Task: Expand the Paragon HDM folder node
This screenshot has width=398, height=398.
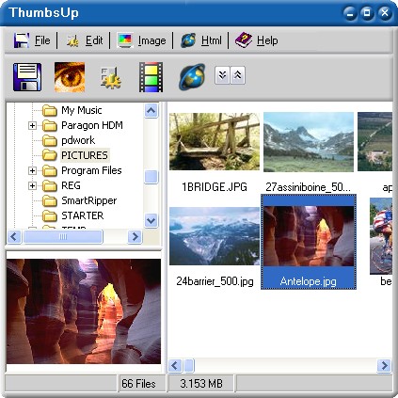Action: (32, 126)
